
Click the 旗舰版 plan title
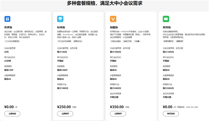(114, 27)
